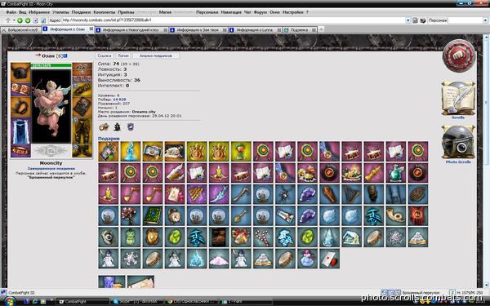Click the pink potion bottle gift
Screen dimensions: 490x306
[x=308, y=259]
